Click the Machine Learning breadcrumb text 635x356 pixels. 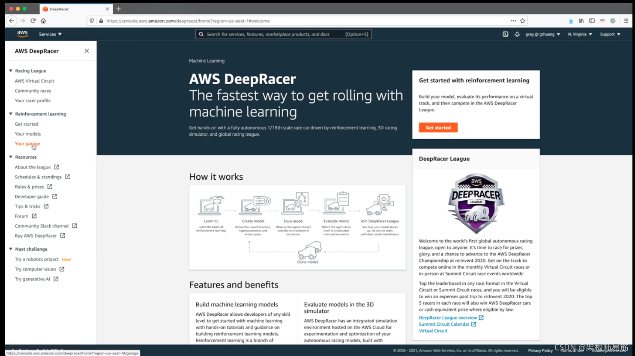pyautogui.click(x=207, y=61)
